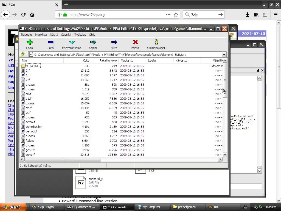This screenshot has height=211, width=281.
Task: Open the page actions three-dots menu
Action: click(168, 15)
